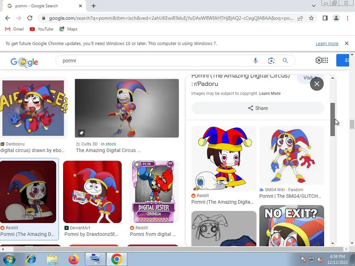Toggle the browser side panel
The image size is (355, 266).
click(x=325, y=18)
